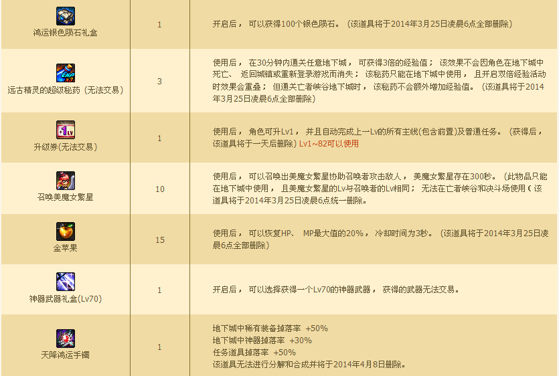The image size is (559, 376).
Task: Click the 金苹果 item name text
Action: pos(65,248)
